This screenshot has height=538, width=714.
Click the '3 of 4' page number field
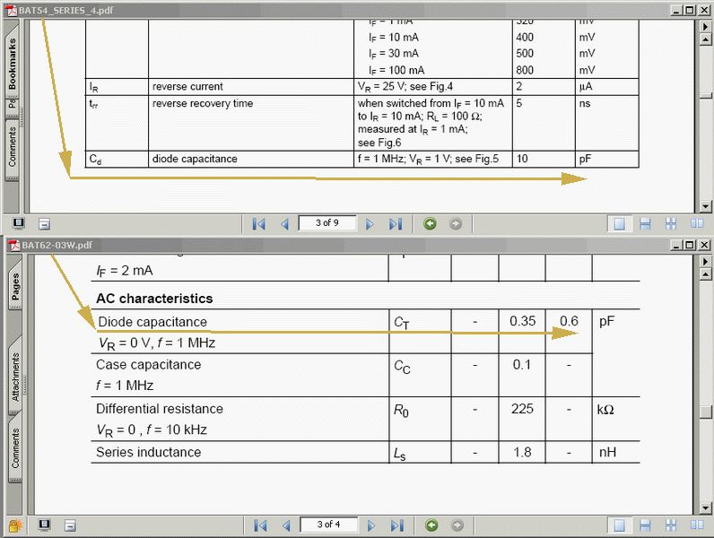328,525
